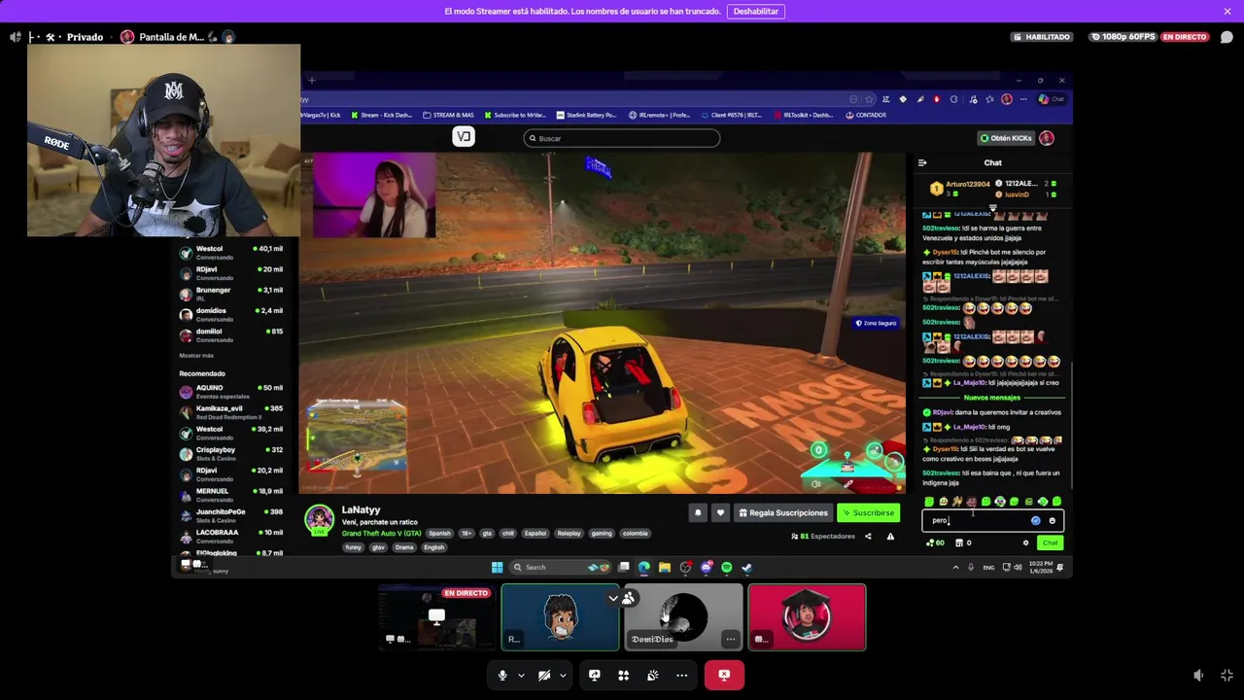
Task: Click the Deshabilitar streamer mode button
Action: (x=755, y=11)
